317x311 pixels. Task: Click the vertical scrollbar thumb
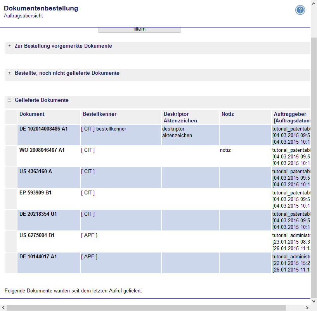[x=314, y=167]
